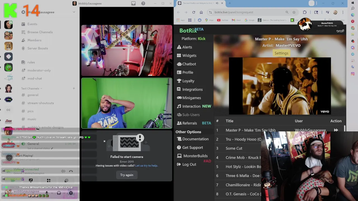
Task: Collapse the Text Channels category
Action: (x=31, y=88)
